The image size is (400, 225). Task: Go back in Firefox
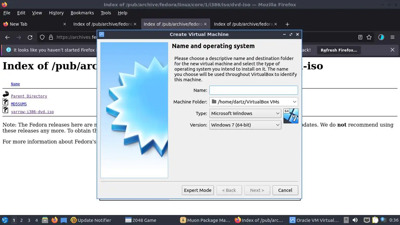7,37
